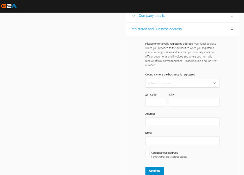244x175 pixels.
Task: Click the green checkmark beside Company details
Action: click(x=134, y=16)
